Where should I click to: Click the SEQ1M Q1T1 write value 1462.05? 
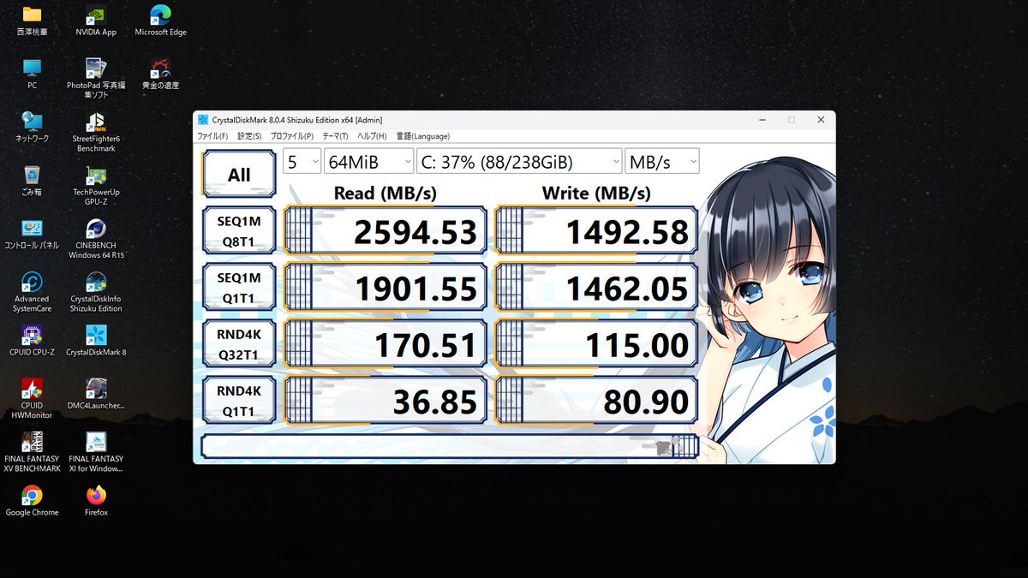(596, 289)
